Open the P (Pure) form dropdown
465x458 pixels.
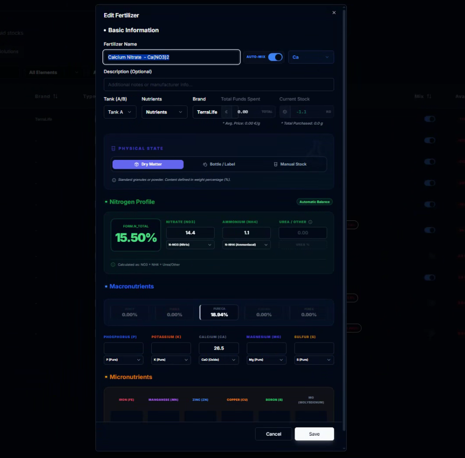123,359
